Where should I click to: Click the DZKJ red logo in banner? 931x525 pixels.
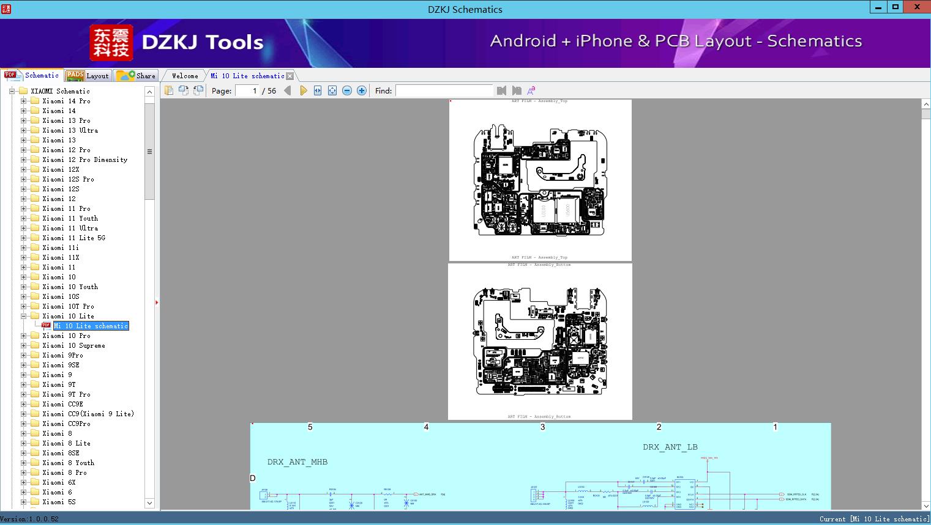click(111, 42)
